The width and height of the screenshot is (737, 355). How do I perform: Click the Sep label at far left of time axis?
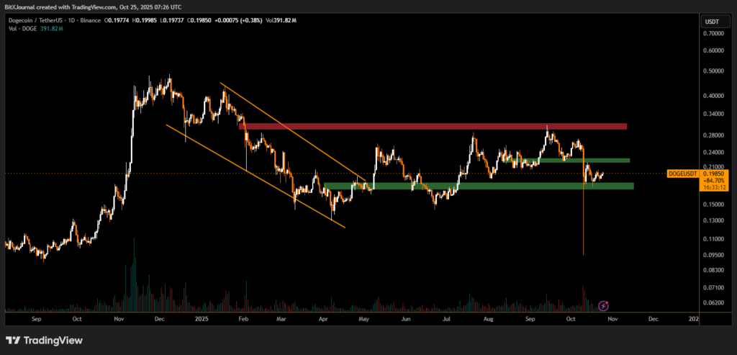[37, 318]
